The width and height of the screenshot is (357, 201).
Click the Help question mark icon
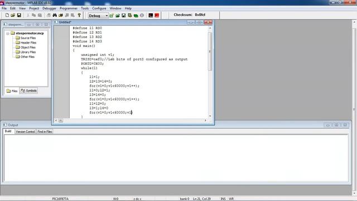(x=79, y=15)
